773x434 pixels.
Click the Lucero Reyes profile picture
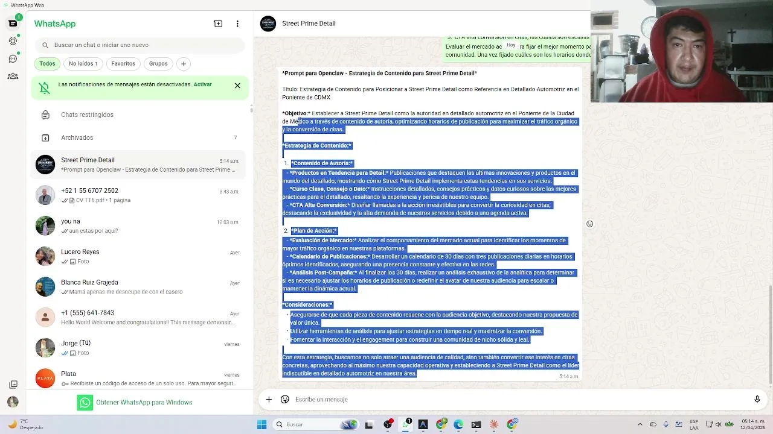point(45,256)
